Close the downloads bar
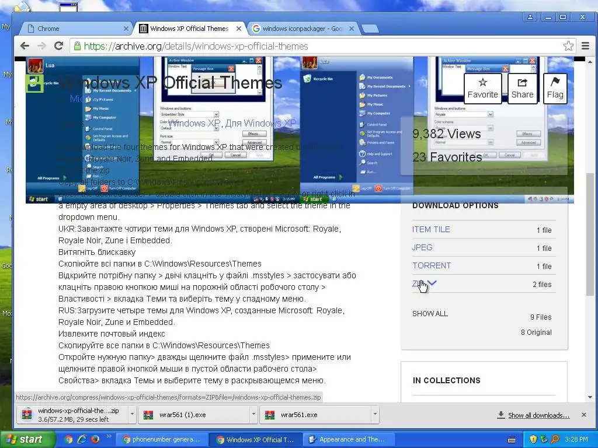The width and height of the screenshot is (598, 448). pyautogui.click(x=583, y=415)
